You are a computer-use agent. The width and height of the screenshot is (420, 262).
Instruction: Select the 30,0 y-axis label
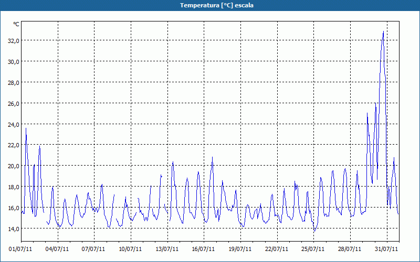tap(14, 61)
